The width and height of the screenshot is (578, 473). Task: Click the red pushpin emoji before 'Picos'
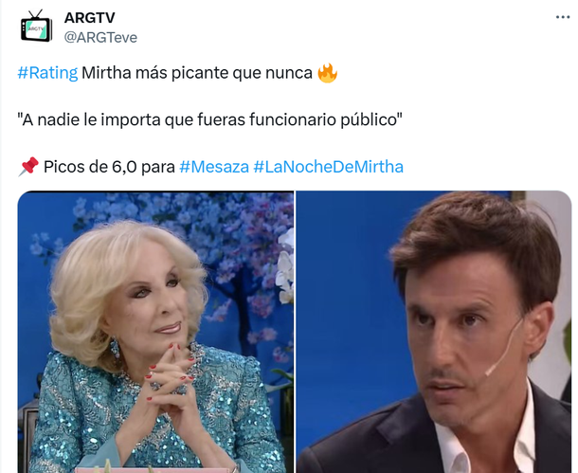point(28,166)
